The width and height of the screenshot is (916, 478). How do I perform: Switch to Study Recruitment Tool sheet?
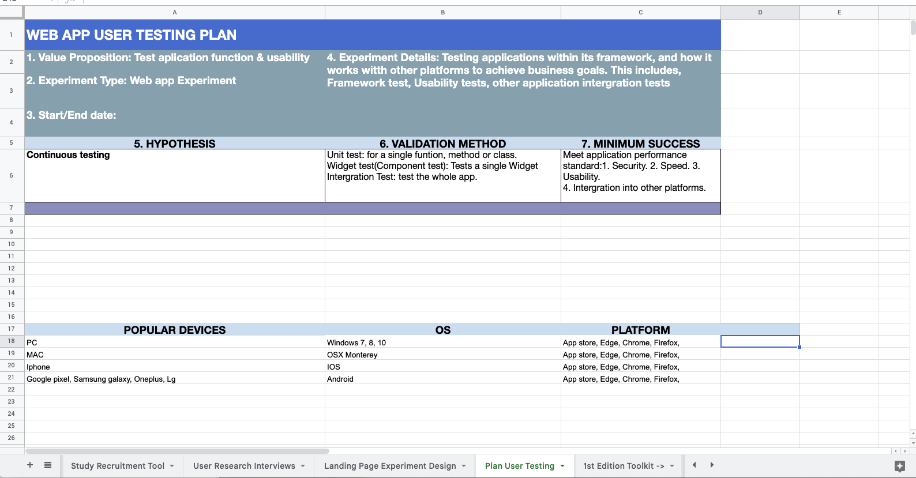(118, 466)
